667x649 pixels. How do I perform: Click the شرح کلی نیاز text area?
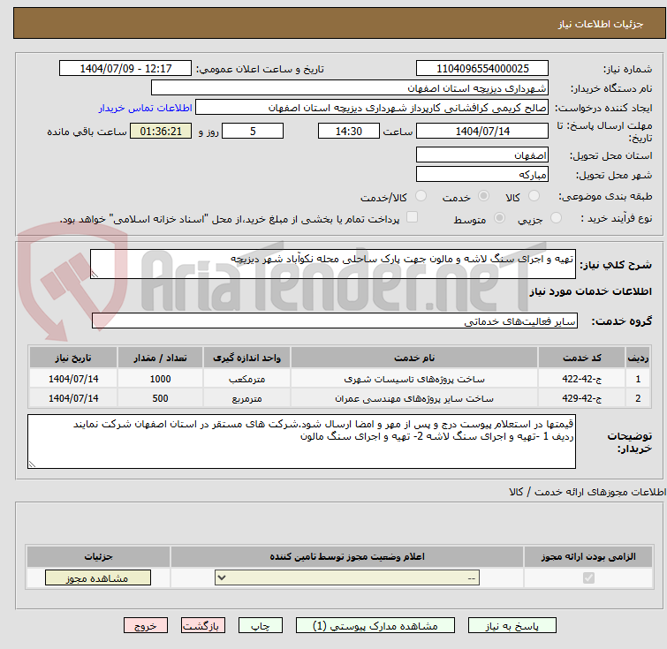coord(333,264)
